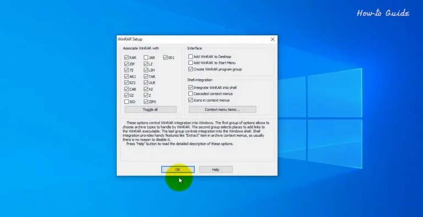Toggle the BZ2 file type checkbox
The image size is (423, 217).
point(127,82)
